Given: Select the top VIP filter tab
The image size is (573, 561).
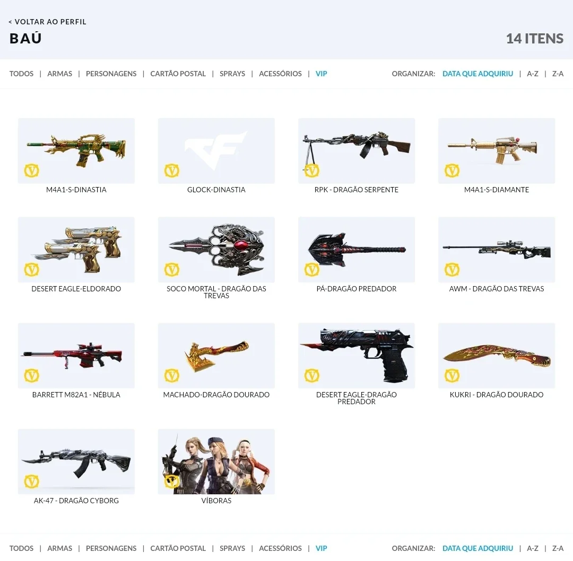Looking at the screenshot, I should 321,74.
